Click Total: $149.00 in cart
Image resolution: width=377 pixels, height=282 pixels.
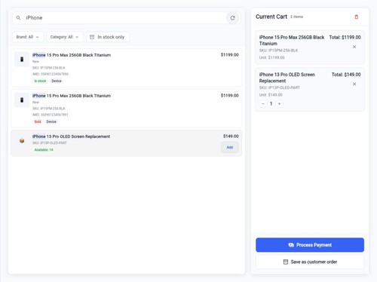click(346, 75)
